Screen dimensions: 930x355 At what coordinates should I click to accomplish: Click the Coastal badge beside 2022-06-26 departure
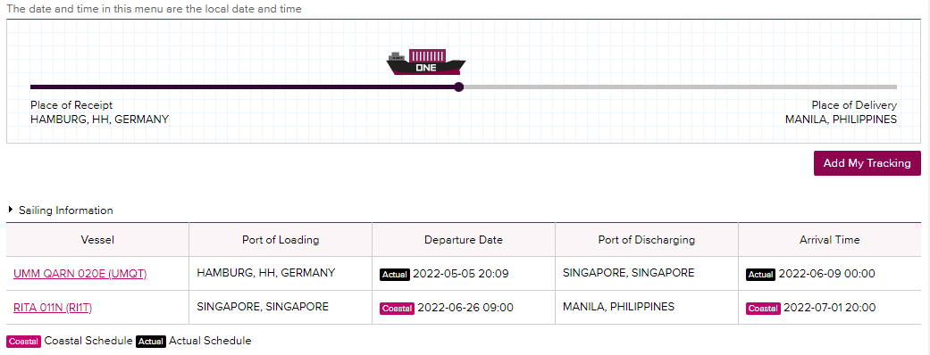[397, 309]
